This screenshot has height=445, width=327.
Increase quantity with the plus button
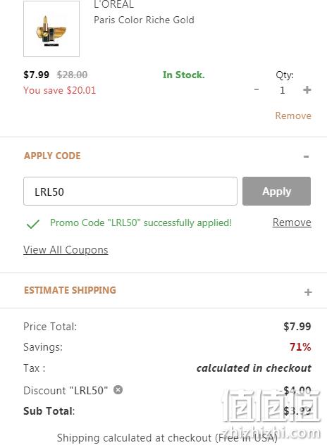[307, 90]
